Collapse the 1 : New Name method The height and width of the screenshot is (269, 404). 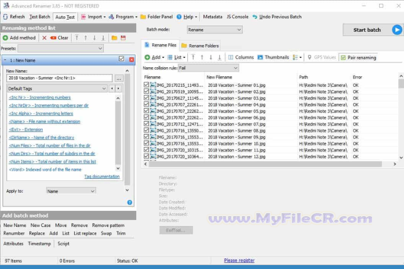coord(5,60)
